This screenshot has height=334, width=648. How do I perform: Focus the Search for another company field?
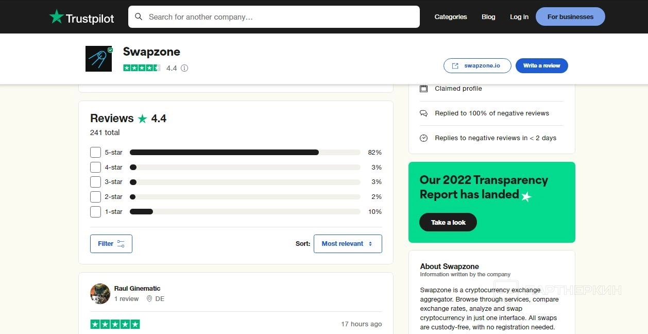274,17
